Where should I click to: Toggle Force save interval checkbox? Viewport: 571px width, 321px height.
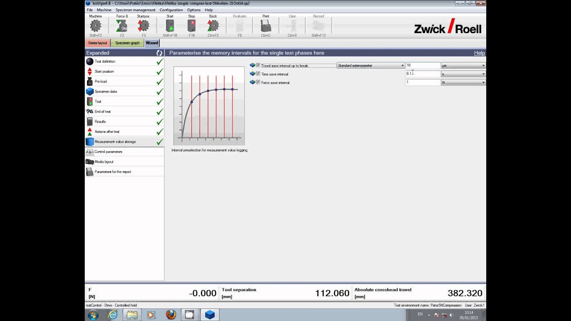258,82
